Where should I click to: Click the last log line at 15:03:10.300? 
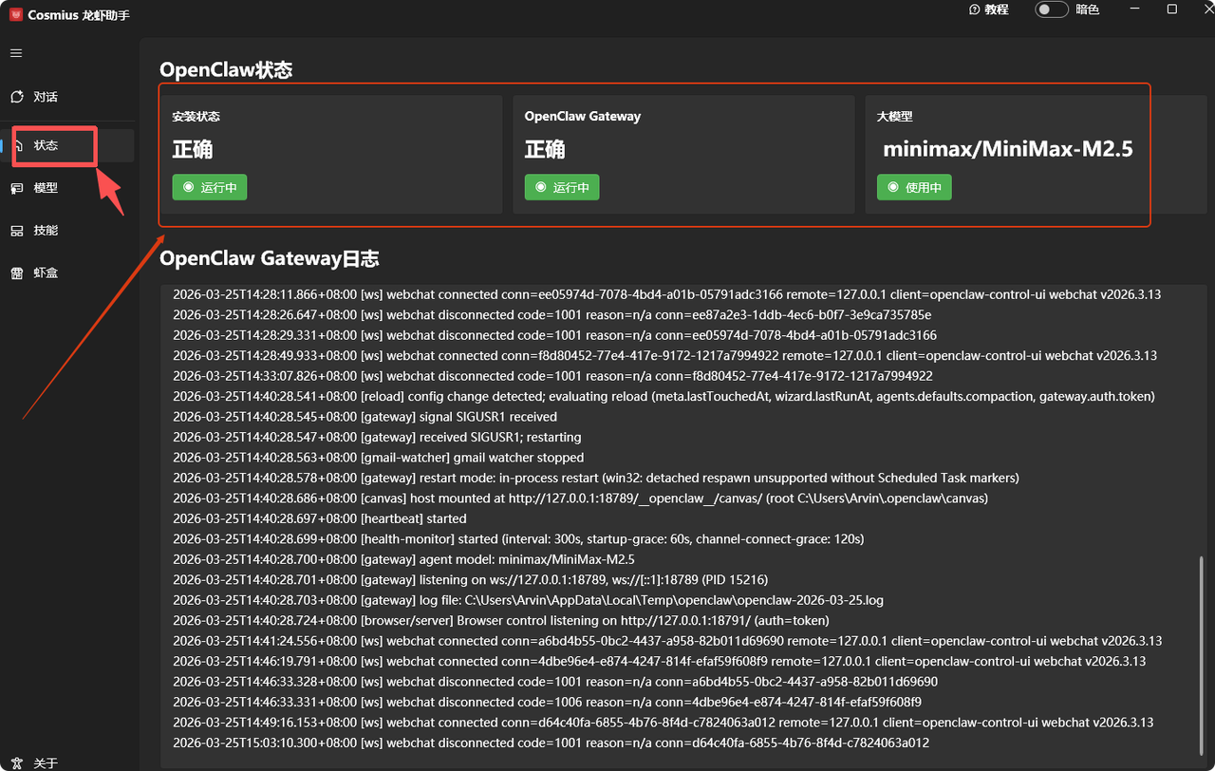pos(551,743)
